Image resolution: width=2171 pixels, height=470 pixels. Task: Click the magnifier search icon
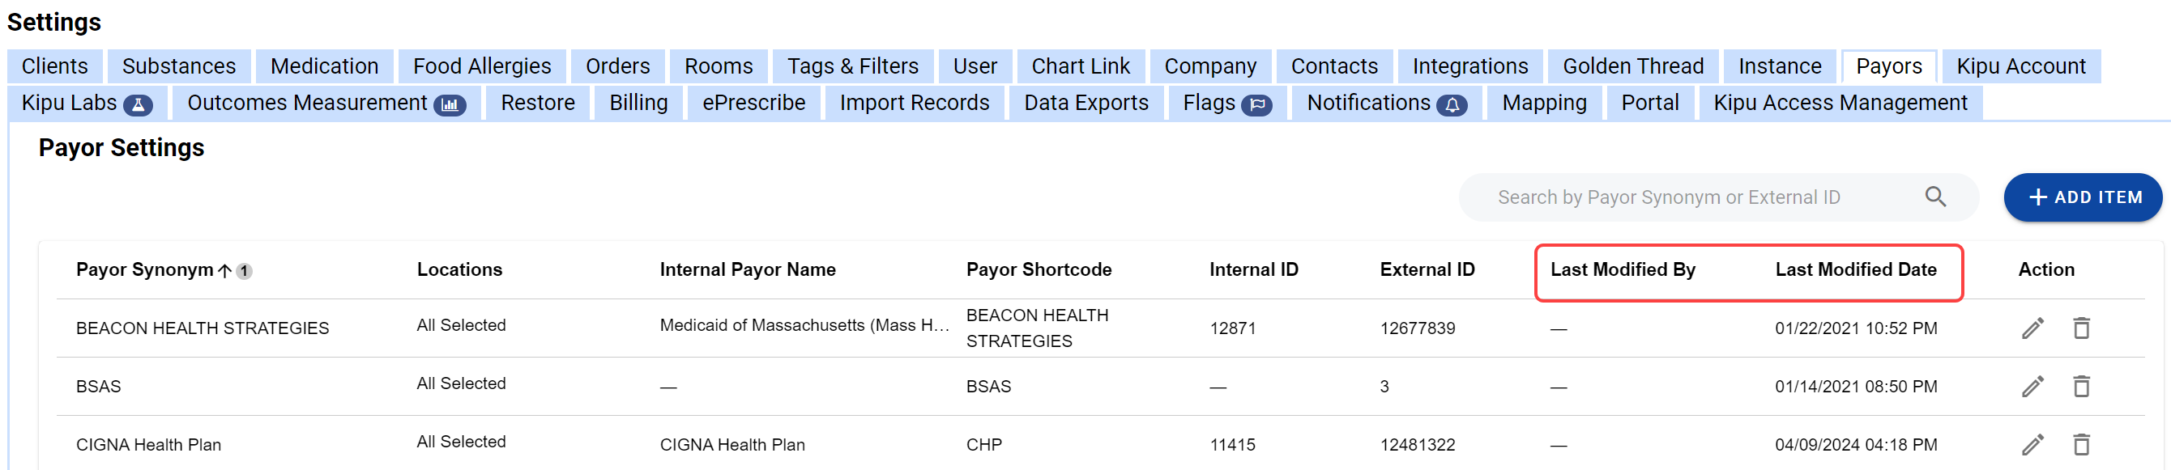click(x=1935, y=197)
